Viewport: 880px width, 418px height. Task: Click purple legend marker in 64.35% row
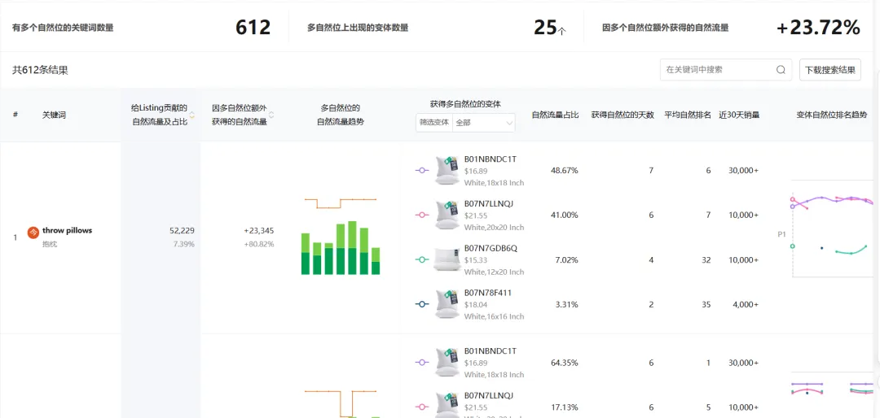pos(421,363)
